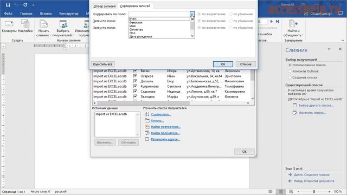Screen dimensions: 347x195
Task: Click OK in the recipients dialog
Action: point(245,152)
